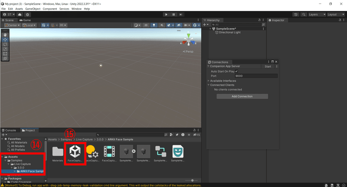Image resolution: width=347 pixels, height=187 pixels.
Task: Save search with star favorite icon
Action: [189, 135]
